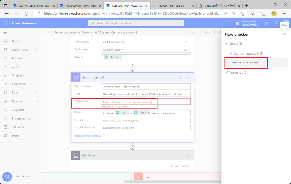Click the Search for helpful resources box
Image resolution: width=291 pixels, height=184 pixels.
(x=136, y=23)
